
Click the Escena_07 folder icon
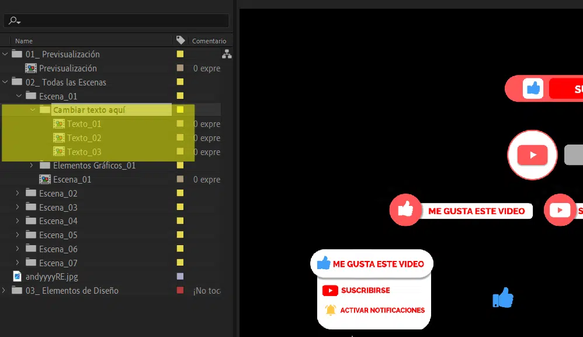31,262
